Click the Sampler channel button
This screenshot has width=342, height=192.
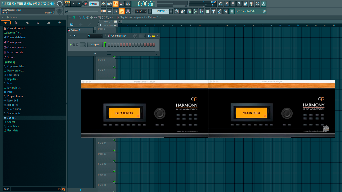pos(95,45)
